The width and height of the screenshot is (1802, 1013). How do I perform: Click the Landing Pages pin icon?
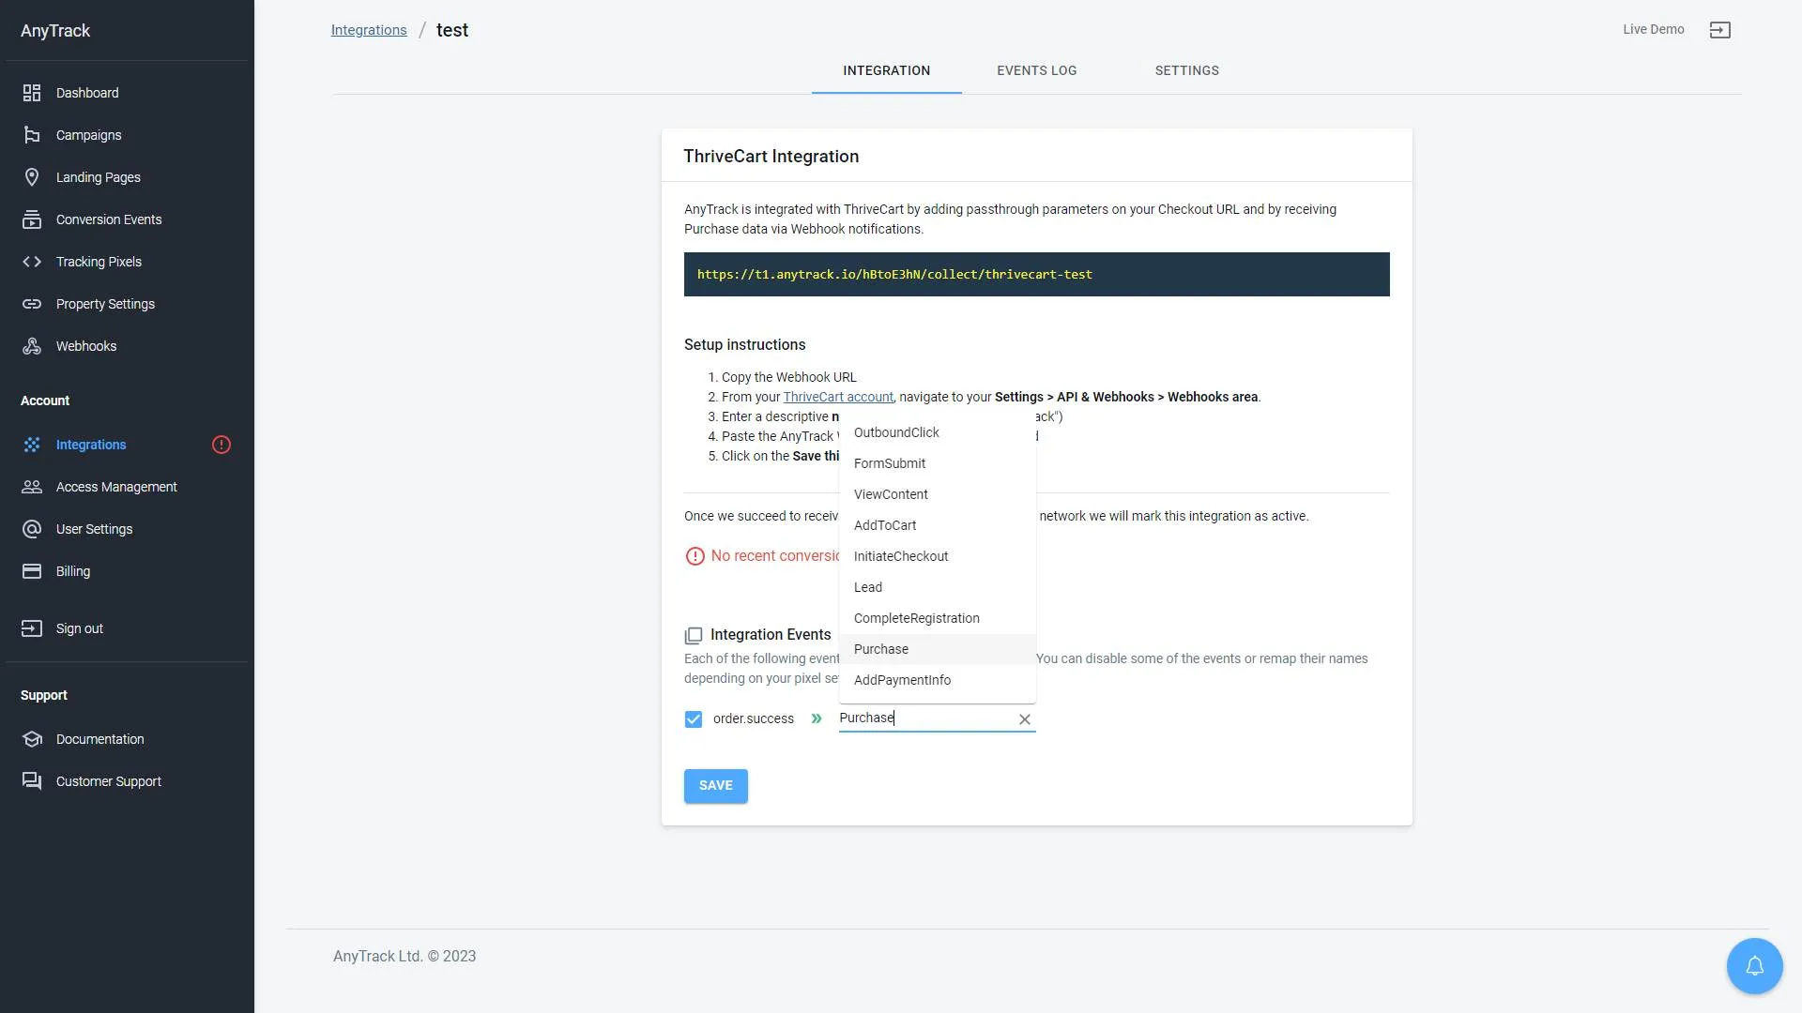coord(32,177)
